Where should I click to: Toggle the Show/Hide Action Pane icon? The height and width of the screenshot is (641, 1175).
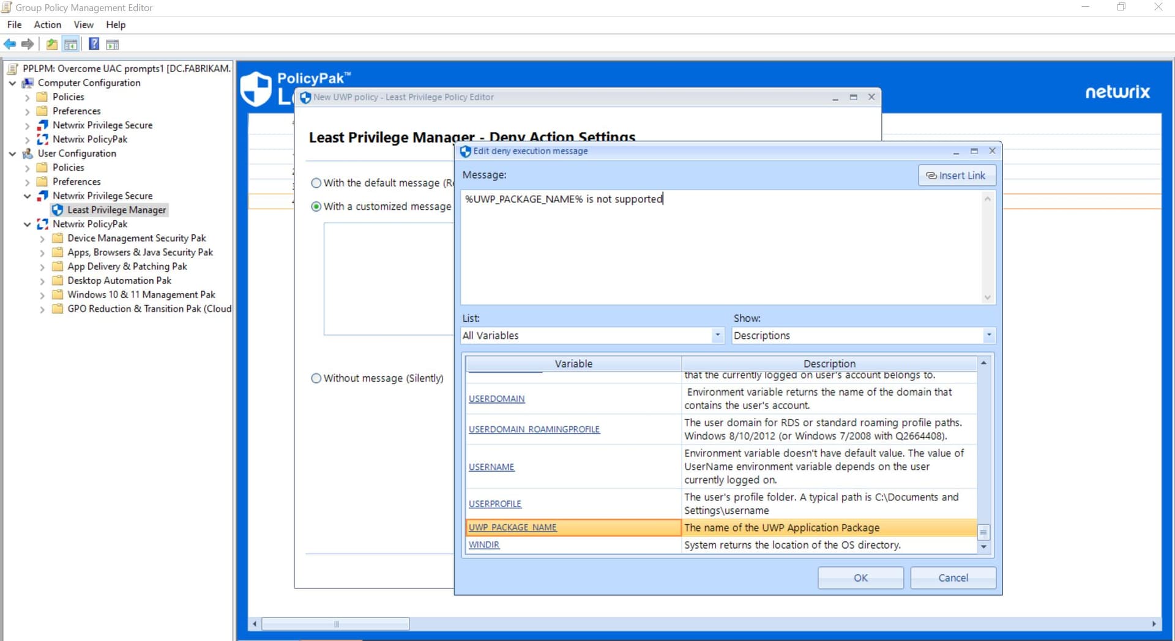pyautogui.click(x=112, y=44)
